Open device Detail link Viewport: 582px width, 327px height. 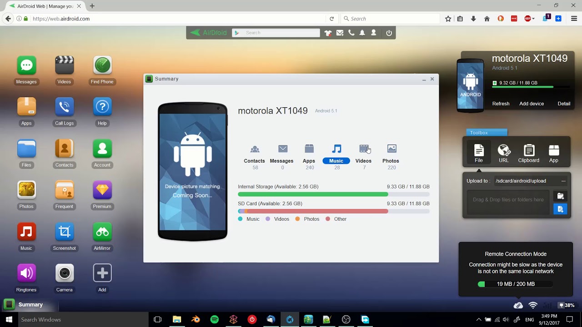(564, 104)
